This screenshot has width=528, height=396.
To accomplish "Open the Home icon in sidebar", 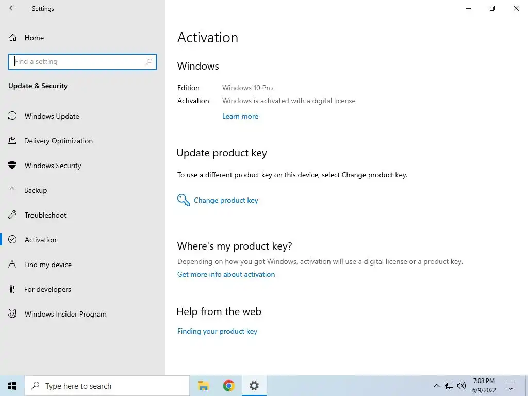I will pyautogui.click(x=13, y=37).
